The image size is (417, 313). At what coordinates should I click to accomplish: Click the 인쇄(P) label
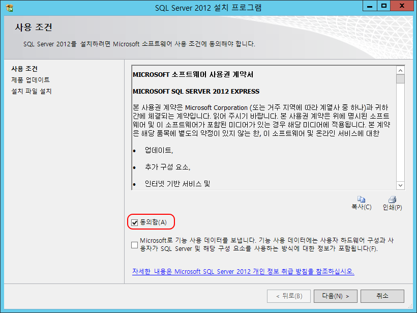[392, 207]
